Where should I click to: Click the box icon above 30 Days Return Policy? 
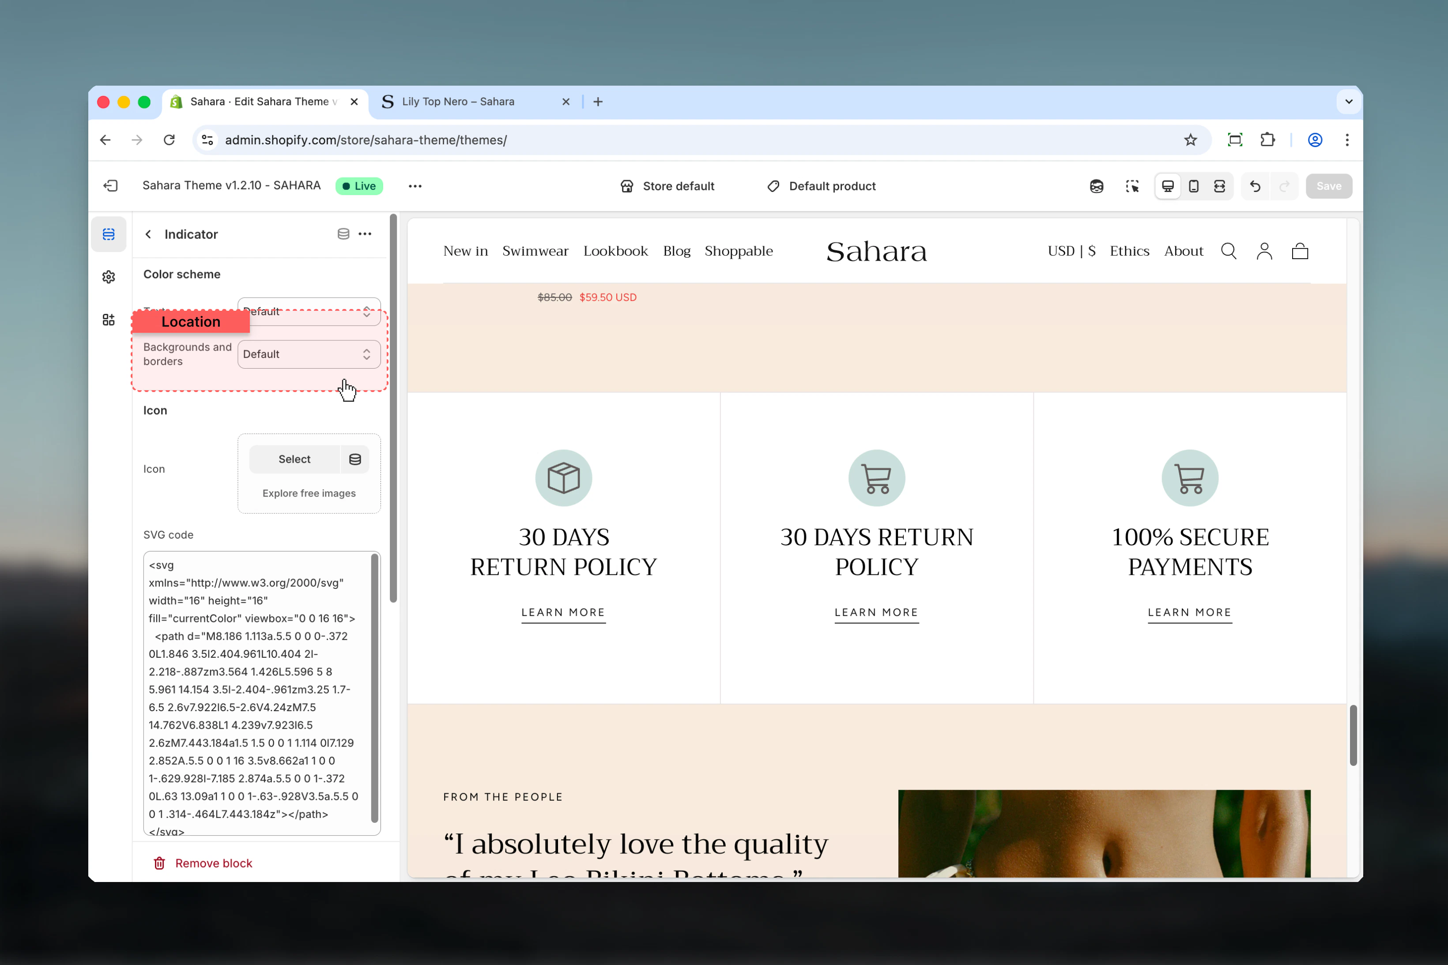pos(563,478)
